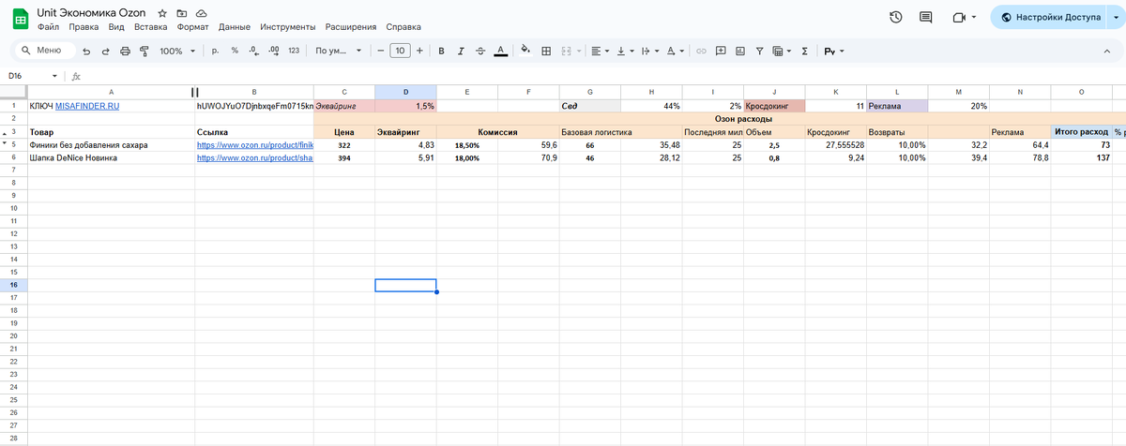Open the cell borders tool

[x=545, y=51]
